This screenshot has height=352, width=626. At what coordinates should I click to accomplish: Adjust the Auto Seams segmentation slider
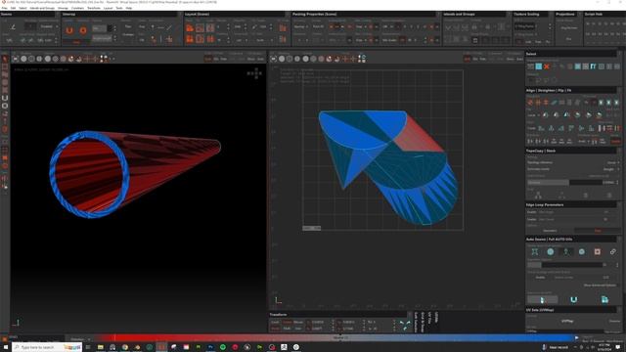pyautogui.click(x=565, y=265)
